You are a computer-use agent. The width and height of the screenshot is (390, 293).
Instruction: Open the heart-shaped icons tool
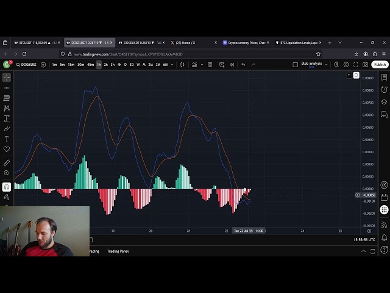pos(7,150)
